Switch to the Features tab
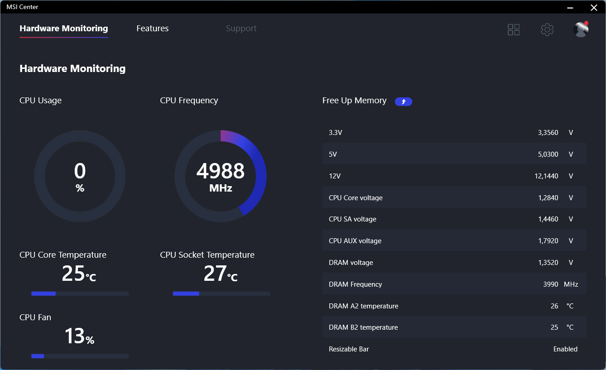This screenshot has width=606, height=370. [153, 29]
